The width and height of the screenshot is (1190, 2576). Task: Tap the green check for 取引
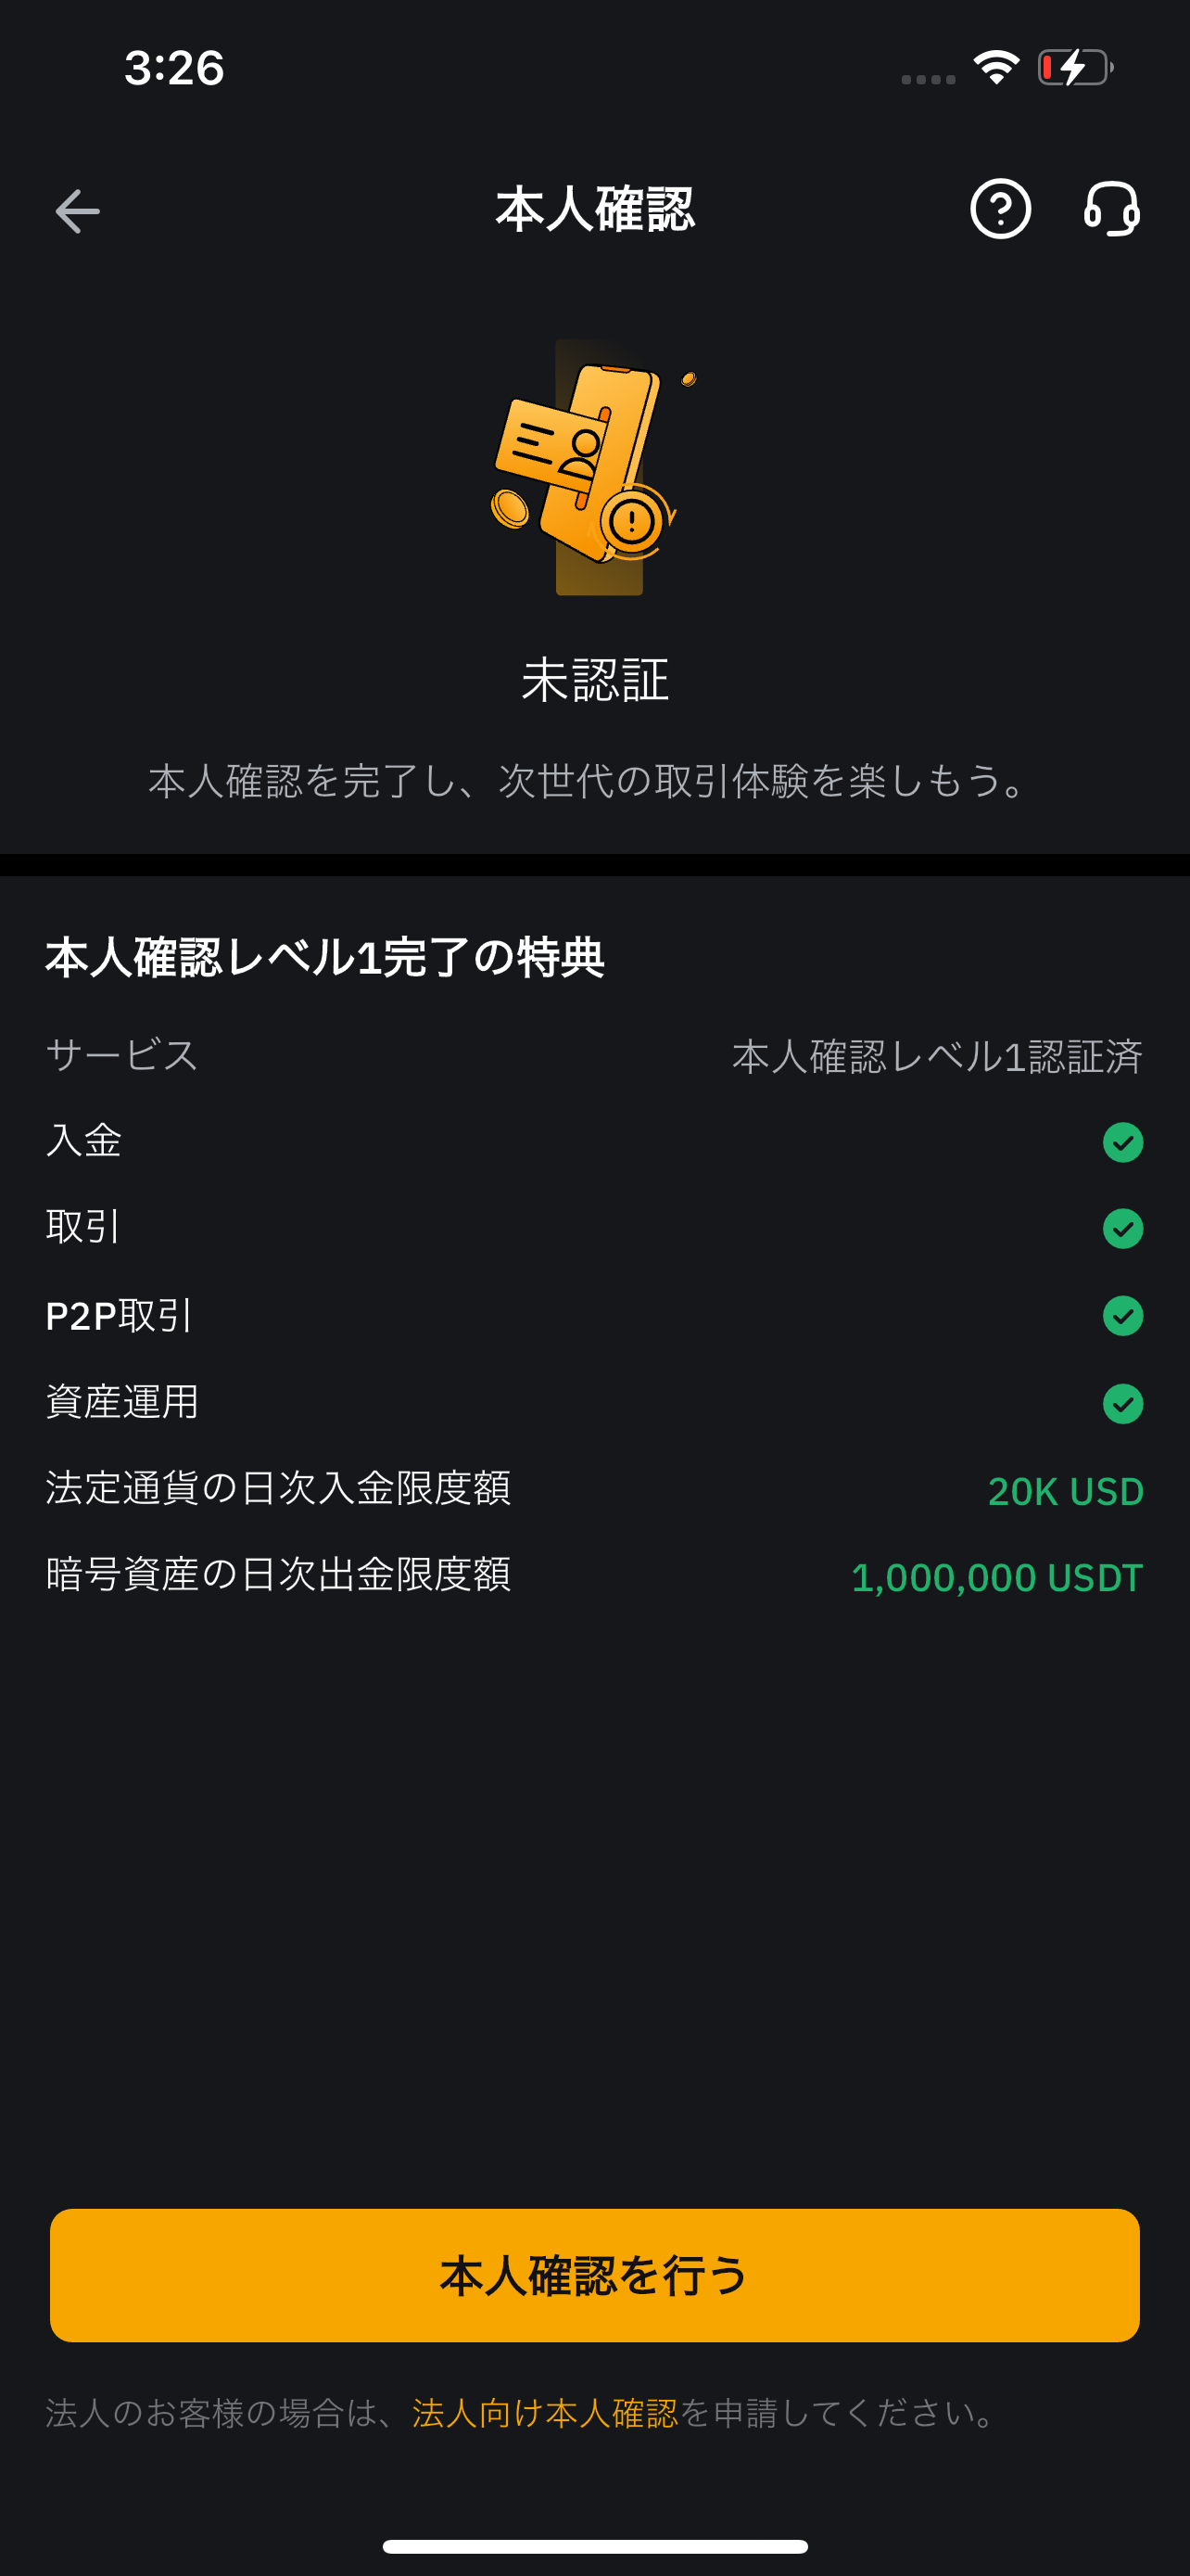click(x=1122, y=1229)
